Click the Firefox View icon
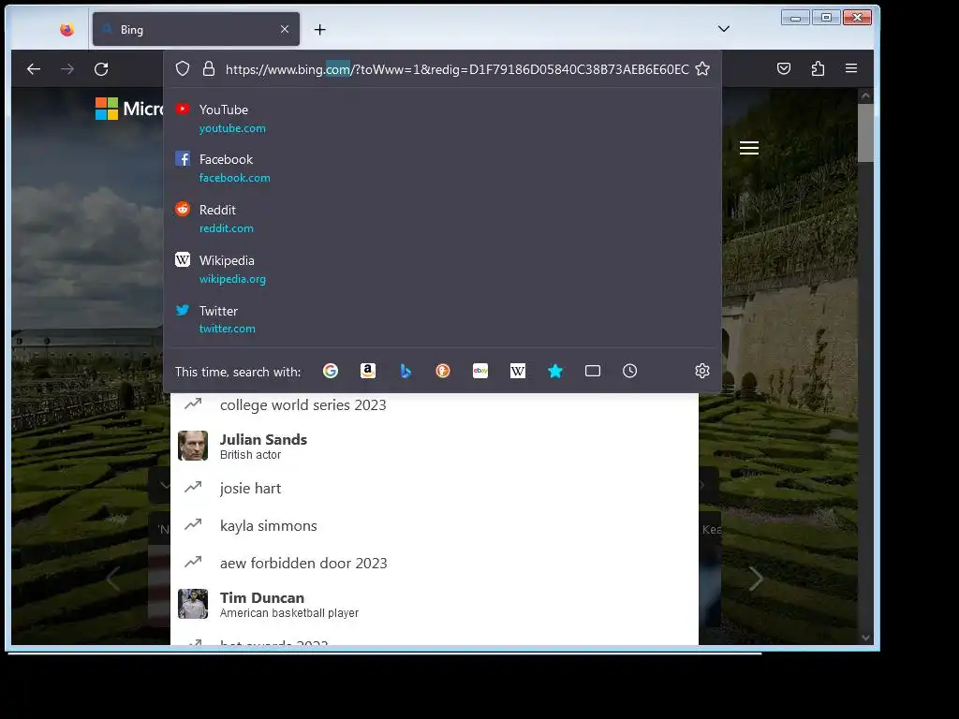Viewport: 959px width, 719px height. tap(66, 29)
